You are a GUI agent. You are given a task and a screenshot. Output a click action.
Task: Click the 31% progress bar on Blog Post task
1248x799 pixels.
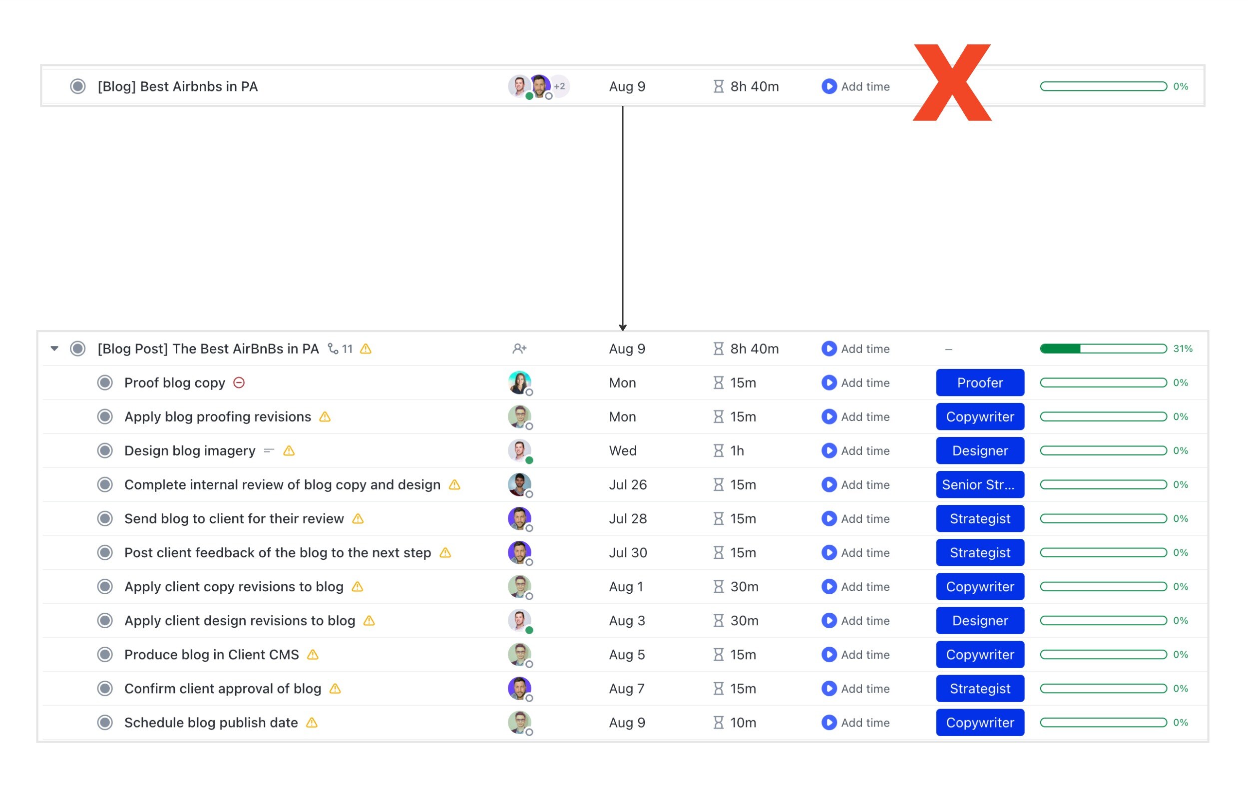tap(1103, 349)
